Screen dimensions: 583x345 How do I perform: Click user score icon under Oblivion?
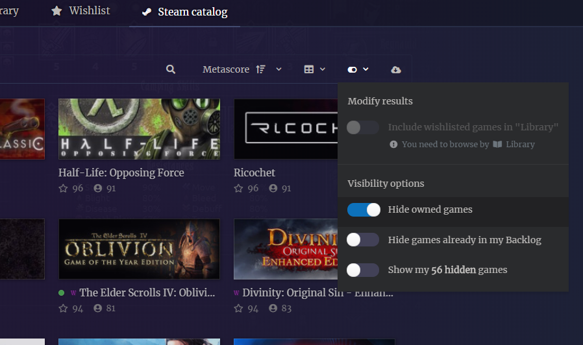(x=98, y=308)
